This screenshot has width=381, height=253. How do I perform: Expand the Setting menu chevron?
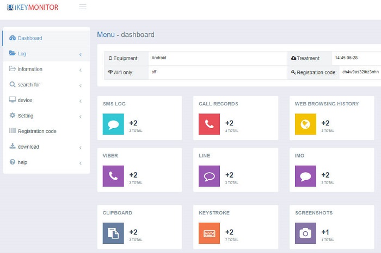point(80,116)
